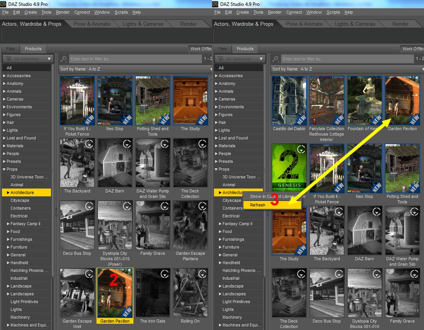Screen dimensions: 424x330
Task: Select the Neo Stop thumbnail in left window
Action: point(115,101)
